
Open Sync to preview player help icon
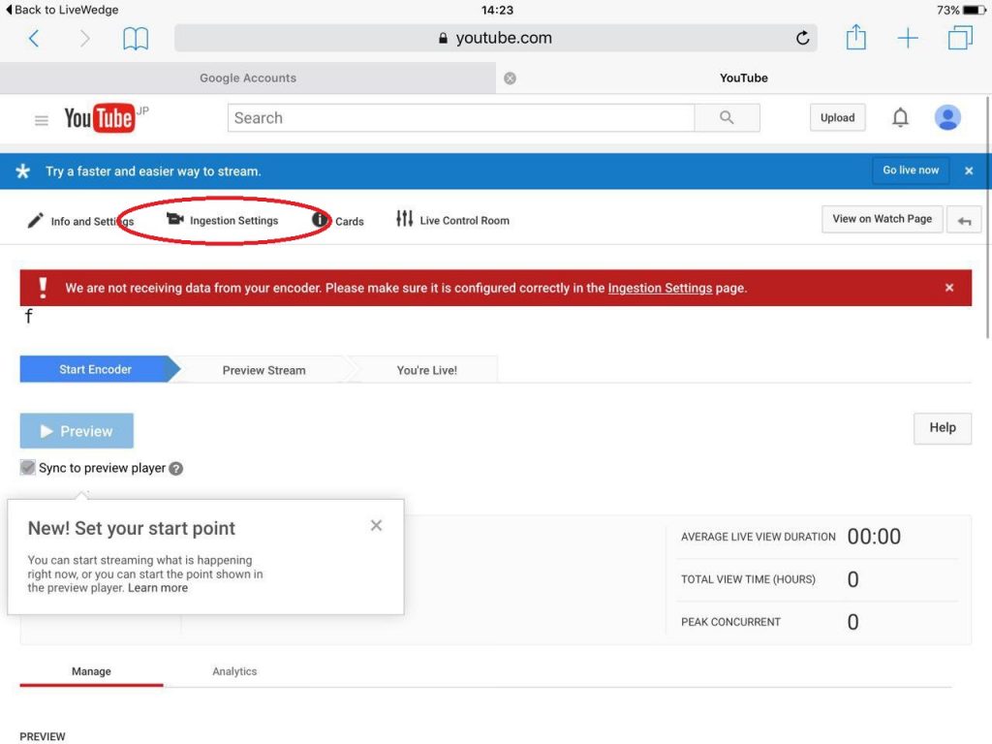coord(176,469)
